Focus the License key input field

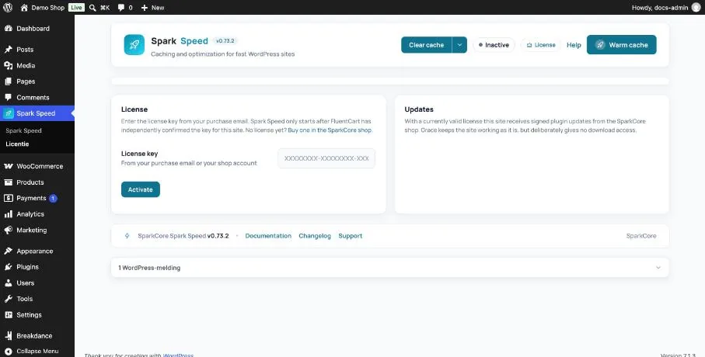326,158
